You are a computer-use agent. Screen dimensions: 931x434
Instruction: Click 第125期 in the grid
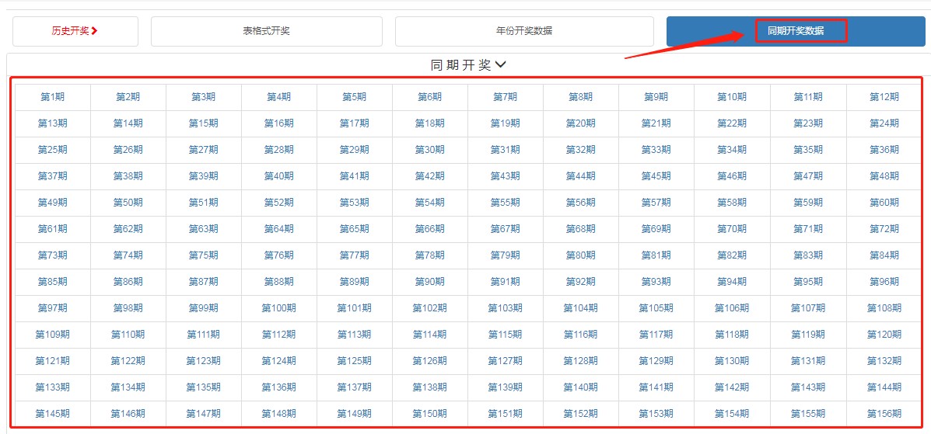tap(355, 361)
